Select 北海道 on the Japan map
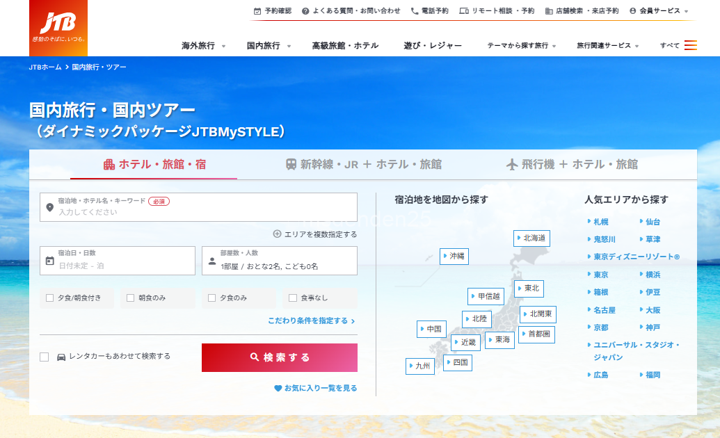Viewport: 720px width, 438px height. [532, 238]
